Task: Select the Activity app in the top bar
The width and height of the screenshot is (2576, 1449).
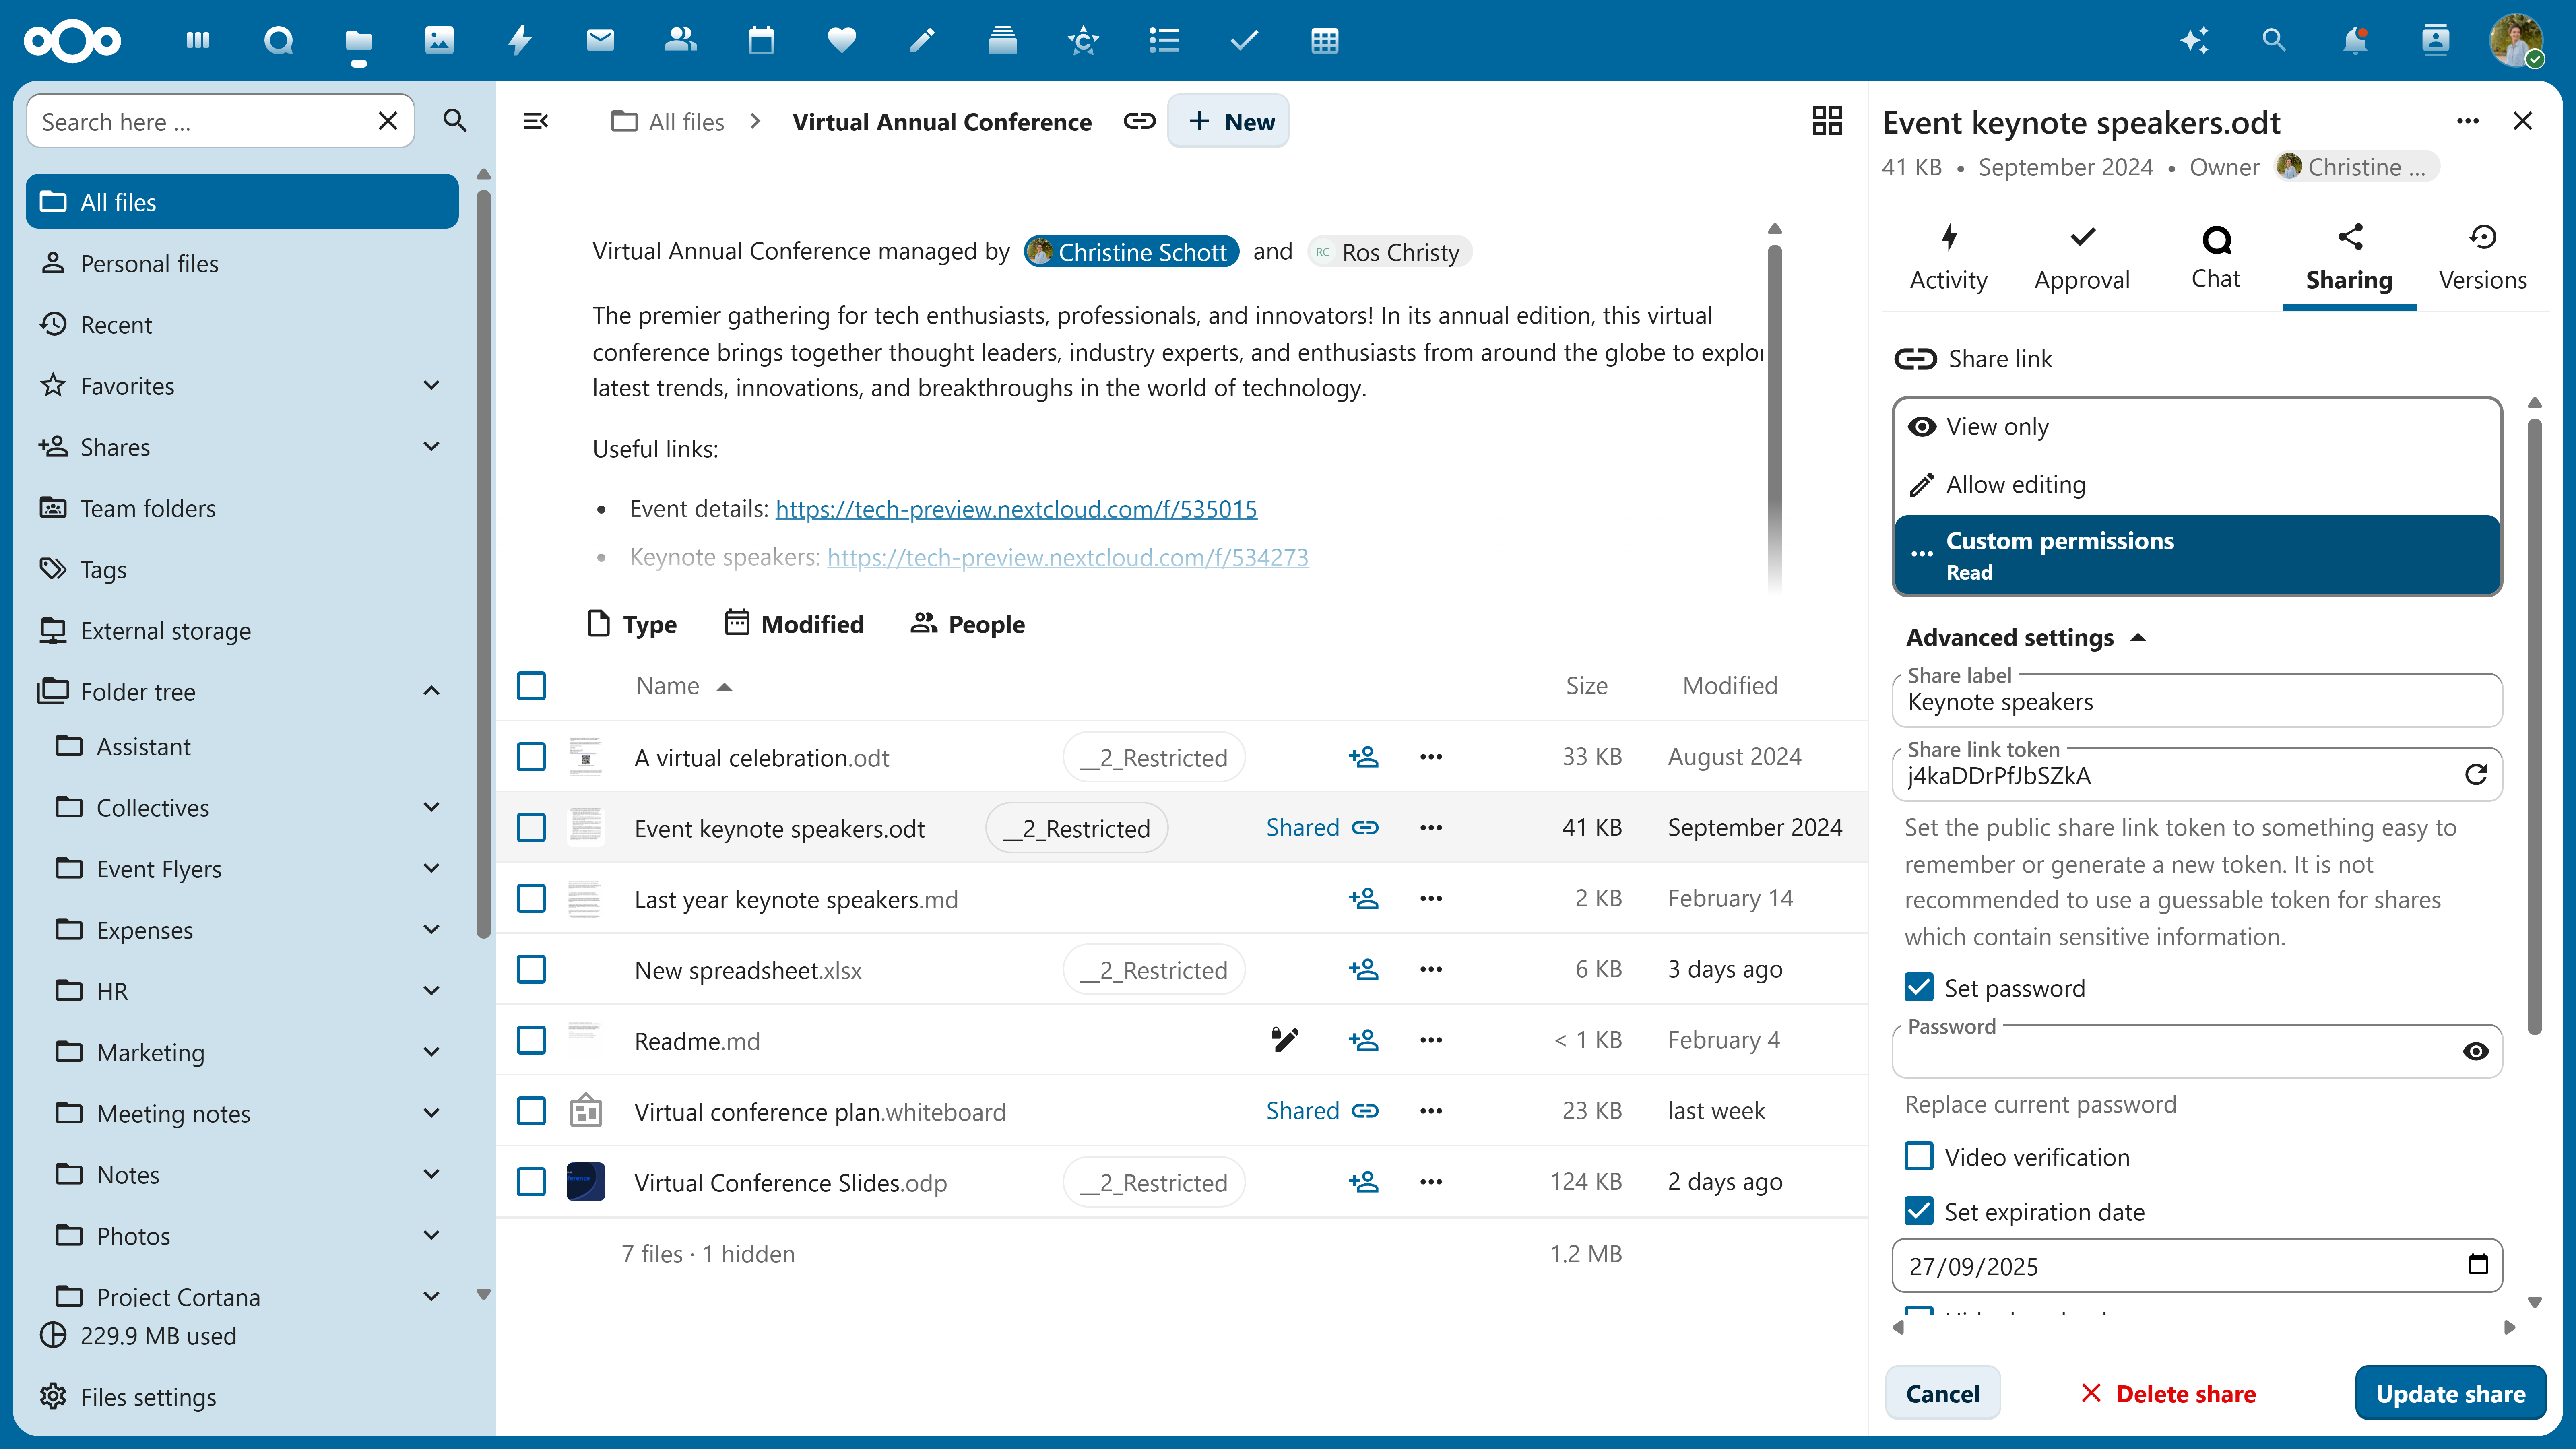Action: [519, 41]
